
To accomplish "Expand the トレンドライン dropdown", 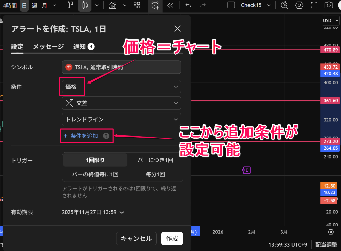I will pyautogui.click(x=121, y=119).
